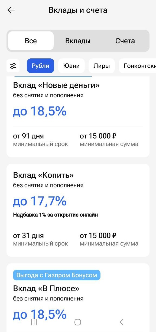This screenshot has width=156, height=332.
Task: Tap Android home button icon
Action: (78, 322)
